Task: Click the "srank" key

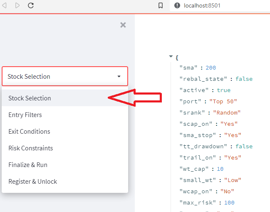Action: (x=192, y=113)
